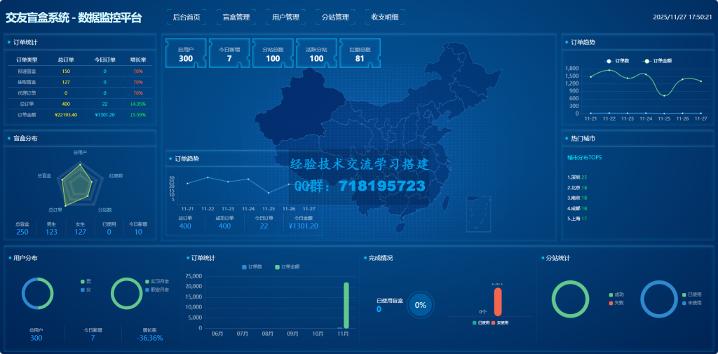718x354 pixels.
Task: Toggle the 职业月老 legend item
Action: 157,290
